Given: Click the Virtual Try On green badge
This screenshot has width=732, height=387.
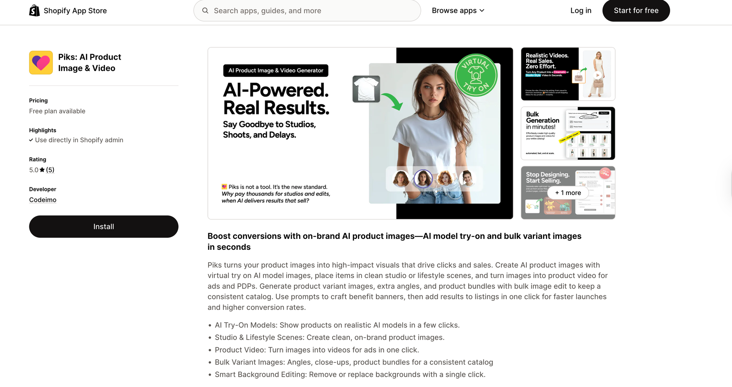Looking at the screenshot, I should pyautogui.click(x=476, y=75).
